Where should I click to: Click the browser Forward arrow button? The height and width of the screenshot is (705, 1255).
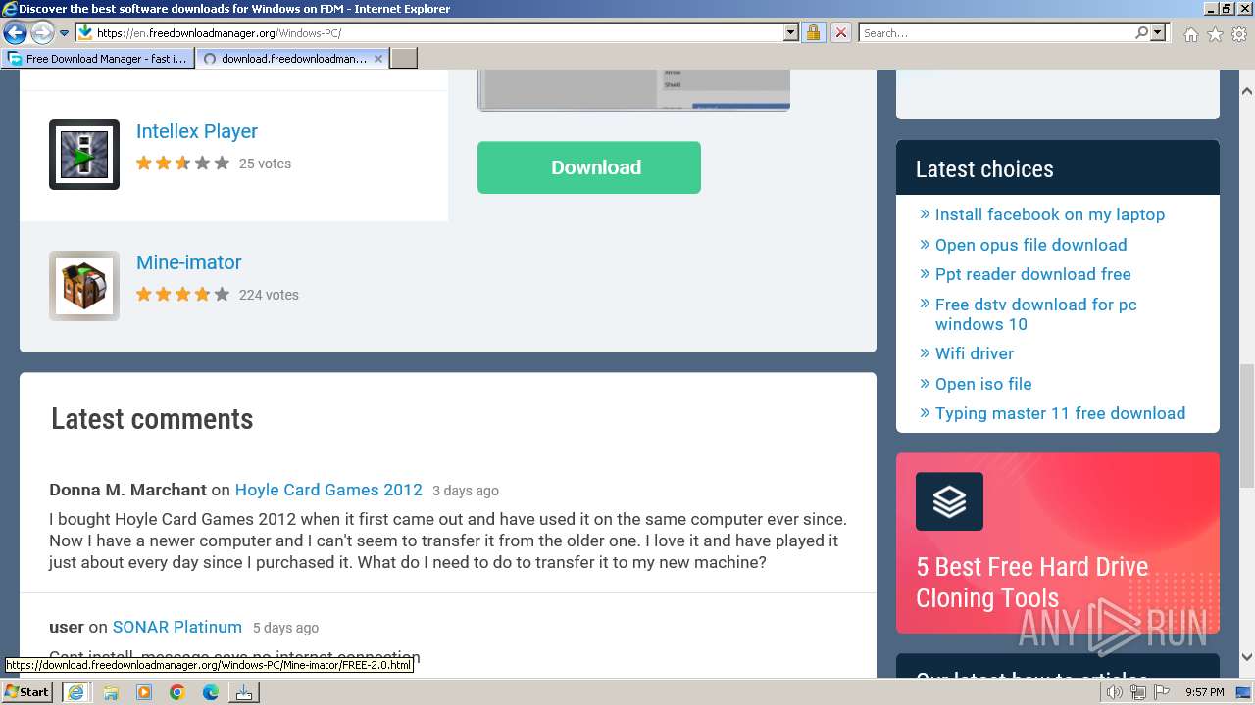42,32
